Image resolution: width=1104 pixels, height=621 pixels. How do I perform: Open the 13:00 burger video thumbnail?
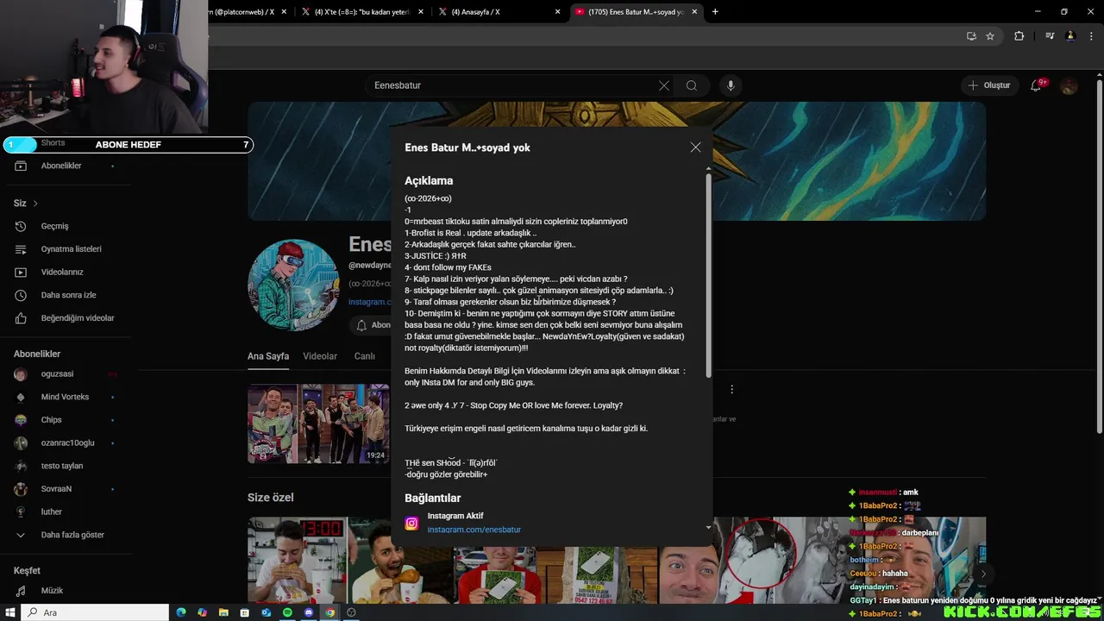click(x=298, y=559)
